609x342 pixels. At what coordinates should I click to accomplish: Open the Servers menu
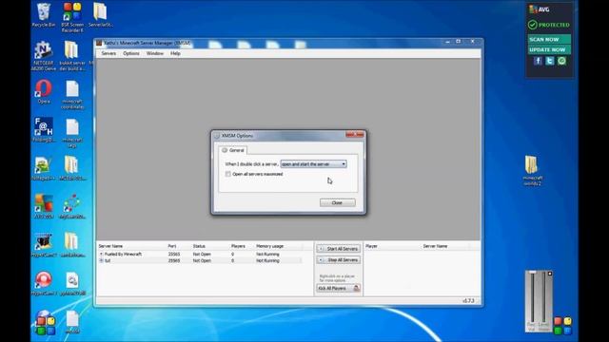(x=108, y=53)
